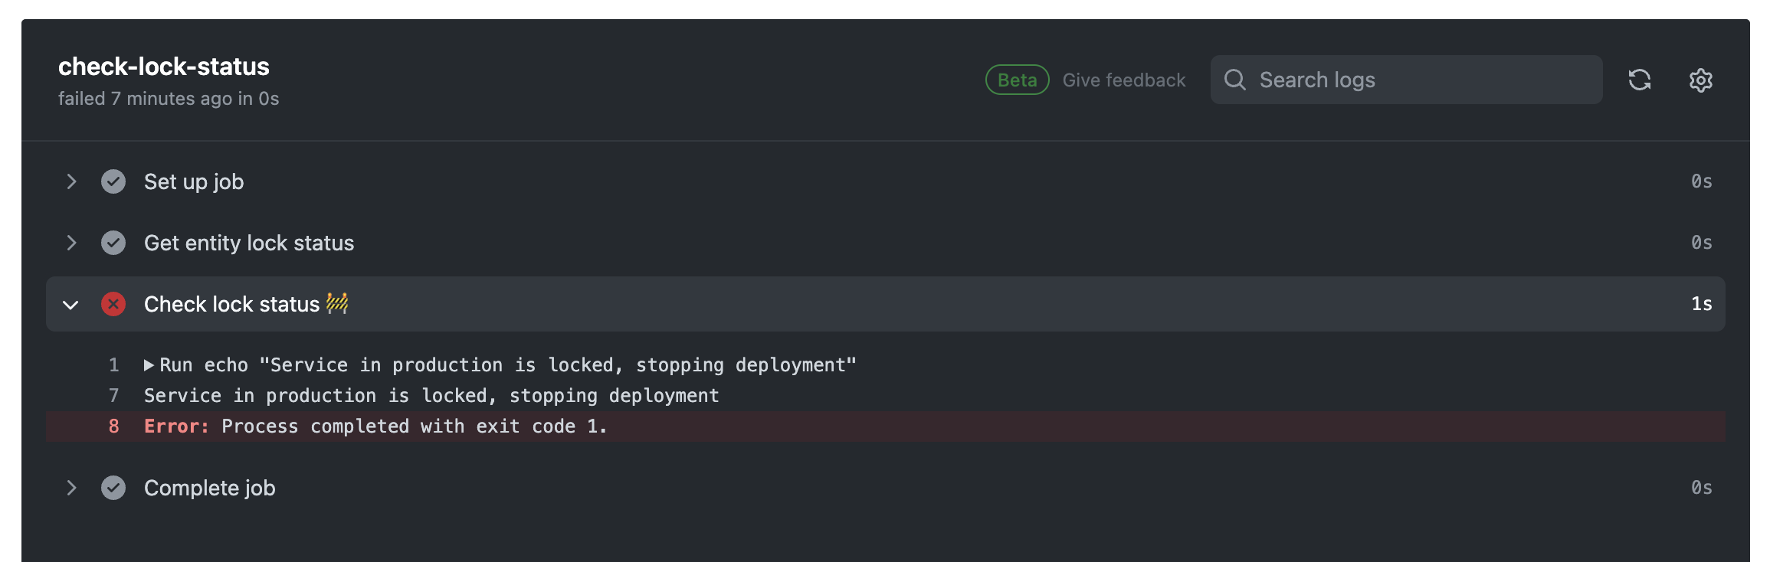Click the Give feedback link
Image resolution: width=1770 pixels, height=562 pixels.
click(1123, 80)
